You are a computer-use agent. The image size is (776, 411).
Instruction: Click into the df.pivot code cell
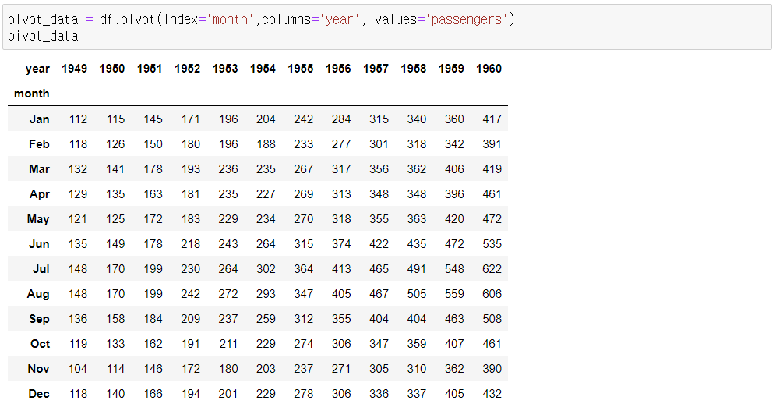[x=387, y=27]
